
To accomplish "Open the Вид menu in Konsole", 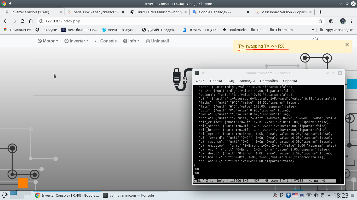I will [231, 81].
